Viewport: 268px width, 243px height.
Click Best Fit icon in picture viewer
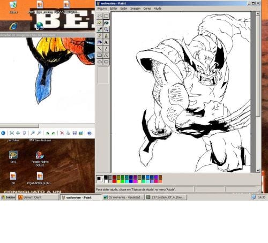point(12,133)
